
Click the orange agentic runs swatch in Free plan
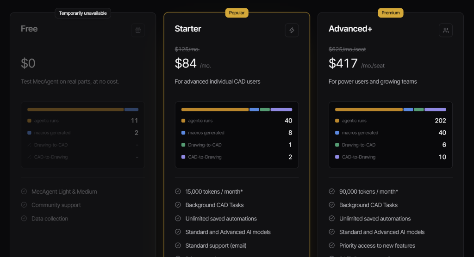[29, 121]
